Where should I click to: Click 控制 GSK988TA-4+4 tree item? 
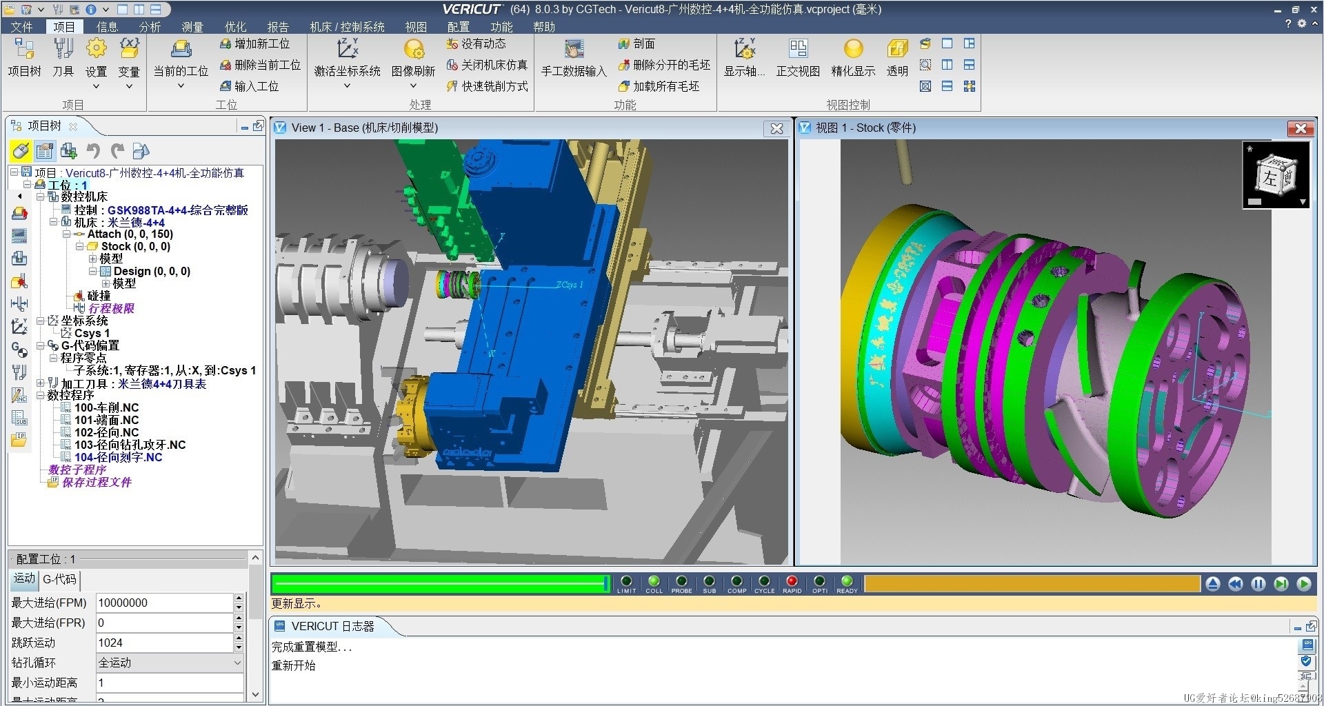click(161, 210)
